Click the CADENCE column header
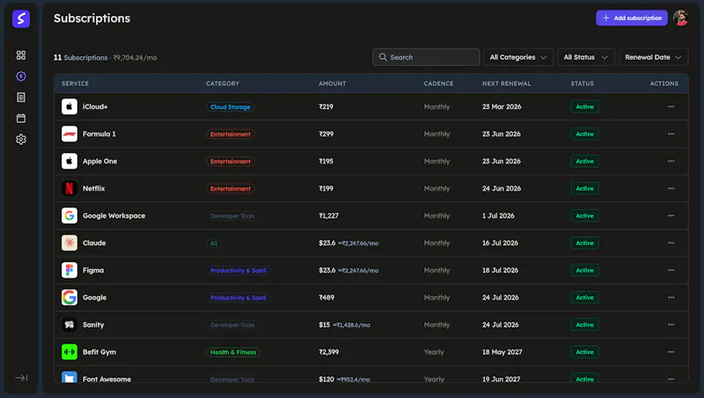The image size is (704, 398). click(x=438, y=83)
